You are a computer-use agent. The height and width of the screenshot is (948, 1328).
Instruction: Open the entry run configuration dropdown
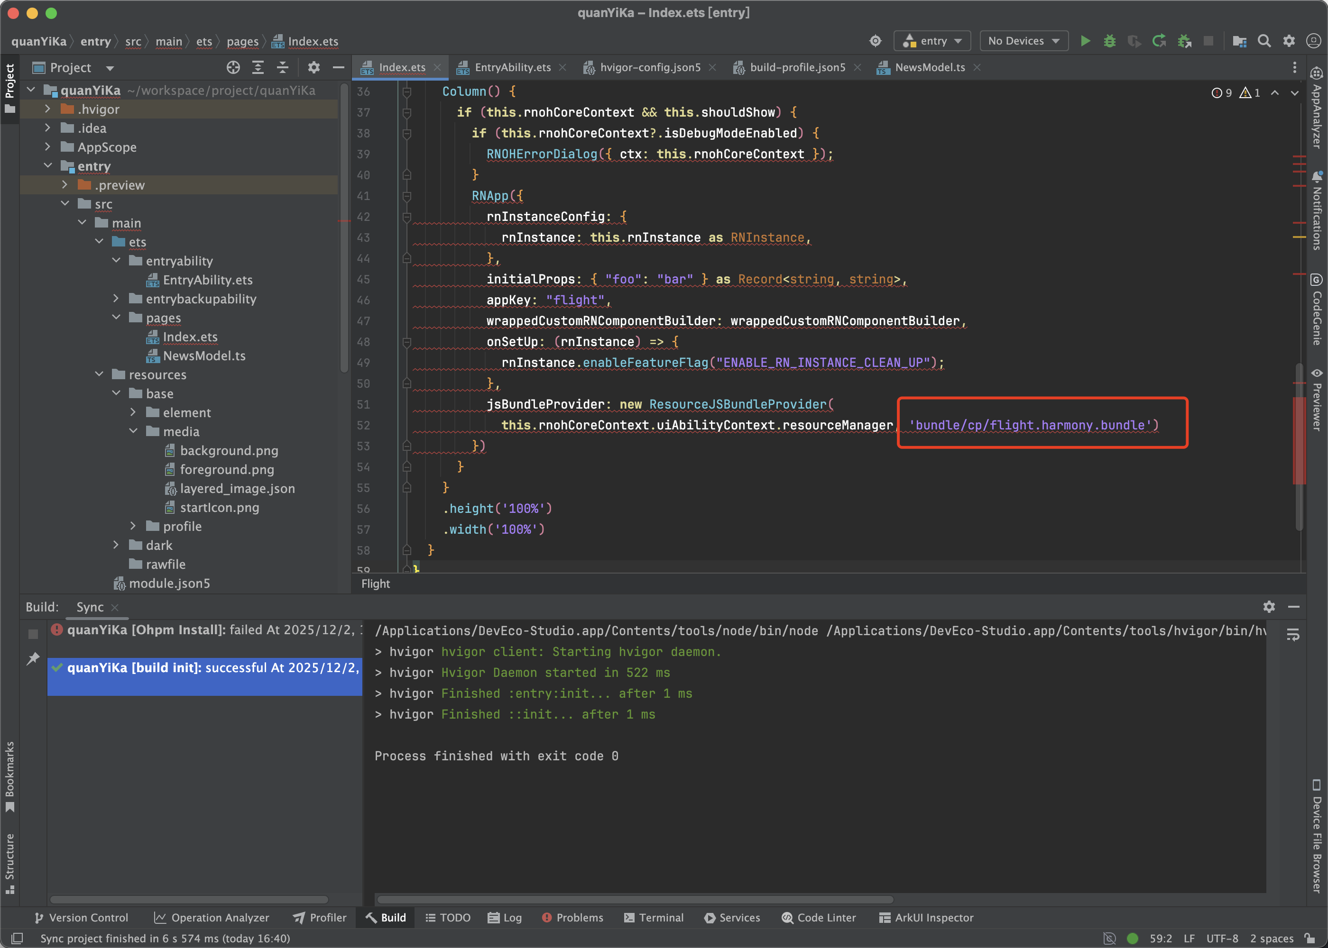click(x=932, y=41)
